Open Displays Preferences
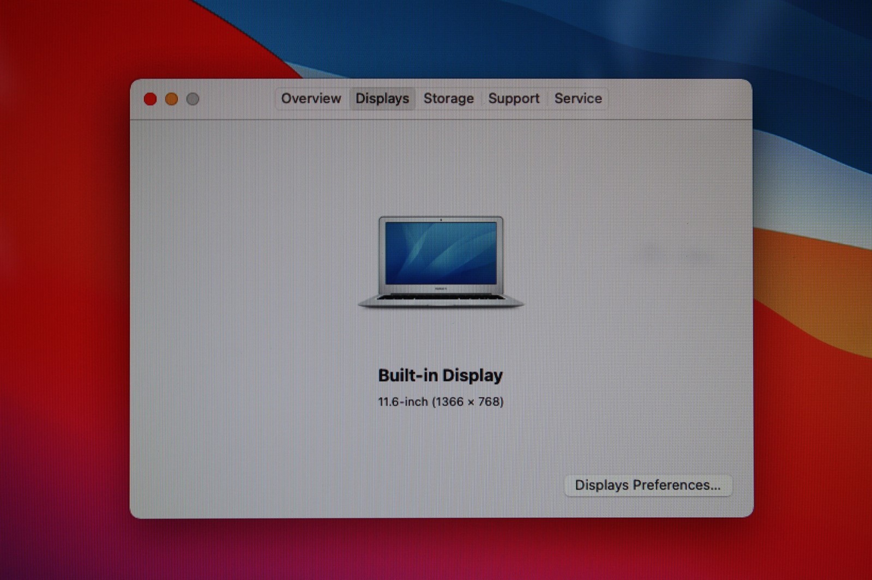This screenshot has width=872, height=580. click(x=648, y=485)
